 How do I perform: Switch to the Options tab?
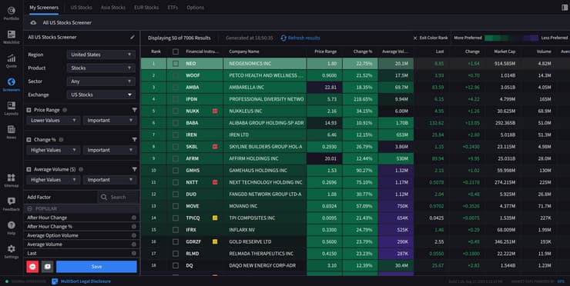click(195, 7)
